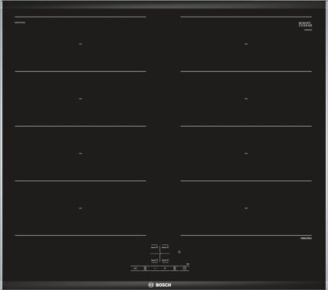Select the upper-left boost zone selector
The height and width of the screenshot is (290, 328).
point(154,247)
